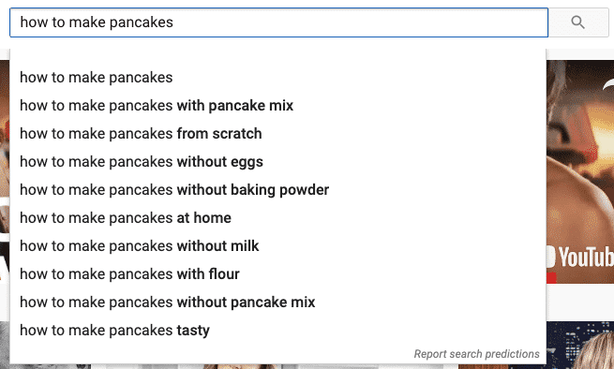Open the YouTube banner thumbnail on right
This screenshot has height=369, width=614.
pos(580,171)
